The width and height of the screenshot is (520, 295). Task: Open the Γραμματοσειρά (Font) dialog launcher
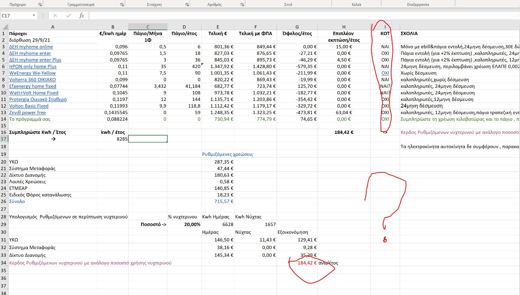(122, 5)
